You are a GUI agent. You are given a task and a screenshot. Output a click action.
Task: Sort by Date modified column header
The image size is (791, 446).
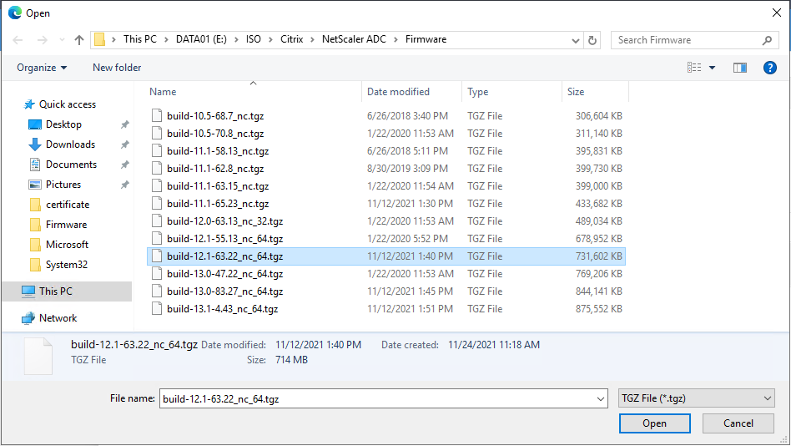click(399, 92)
